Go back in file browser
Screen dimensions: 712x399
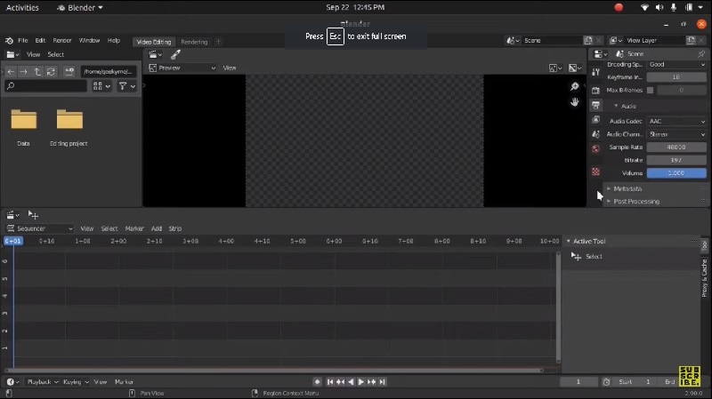11,72
